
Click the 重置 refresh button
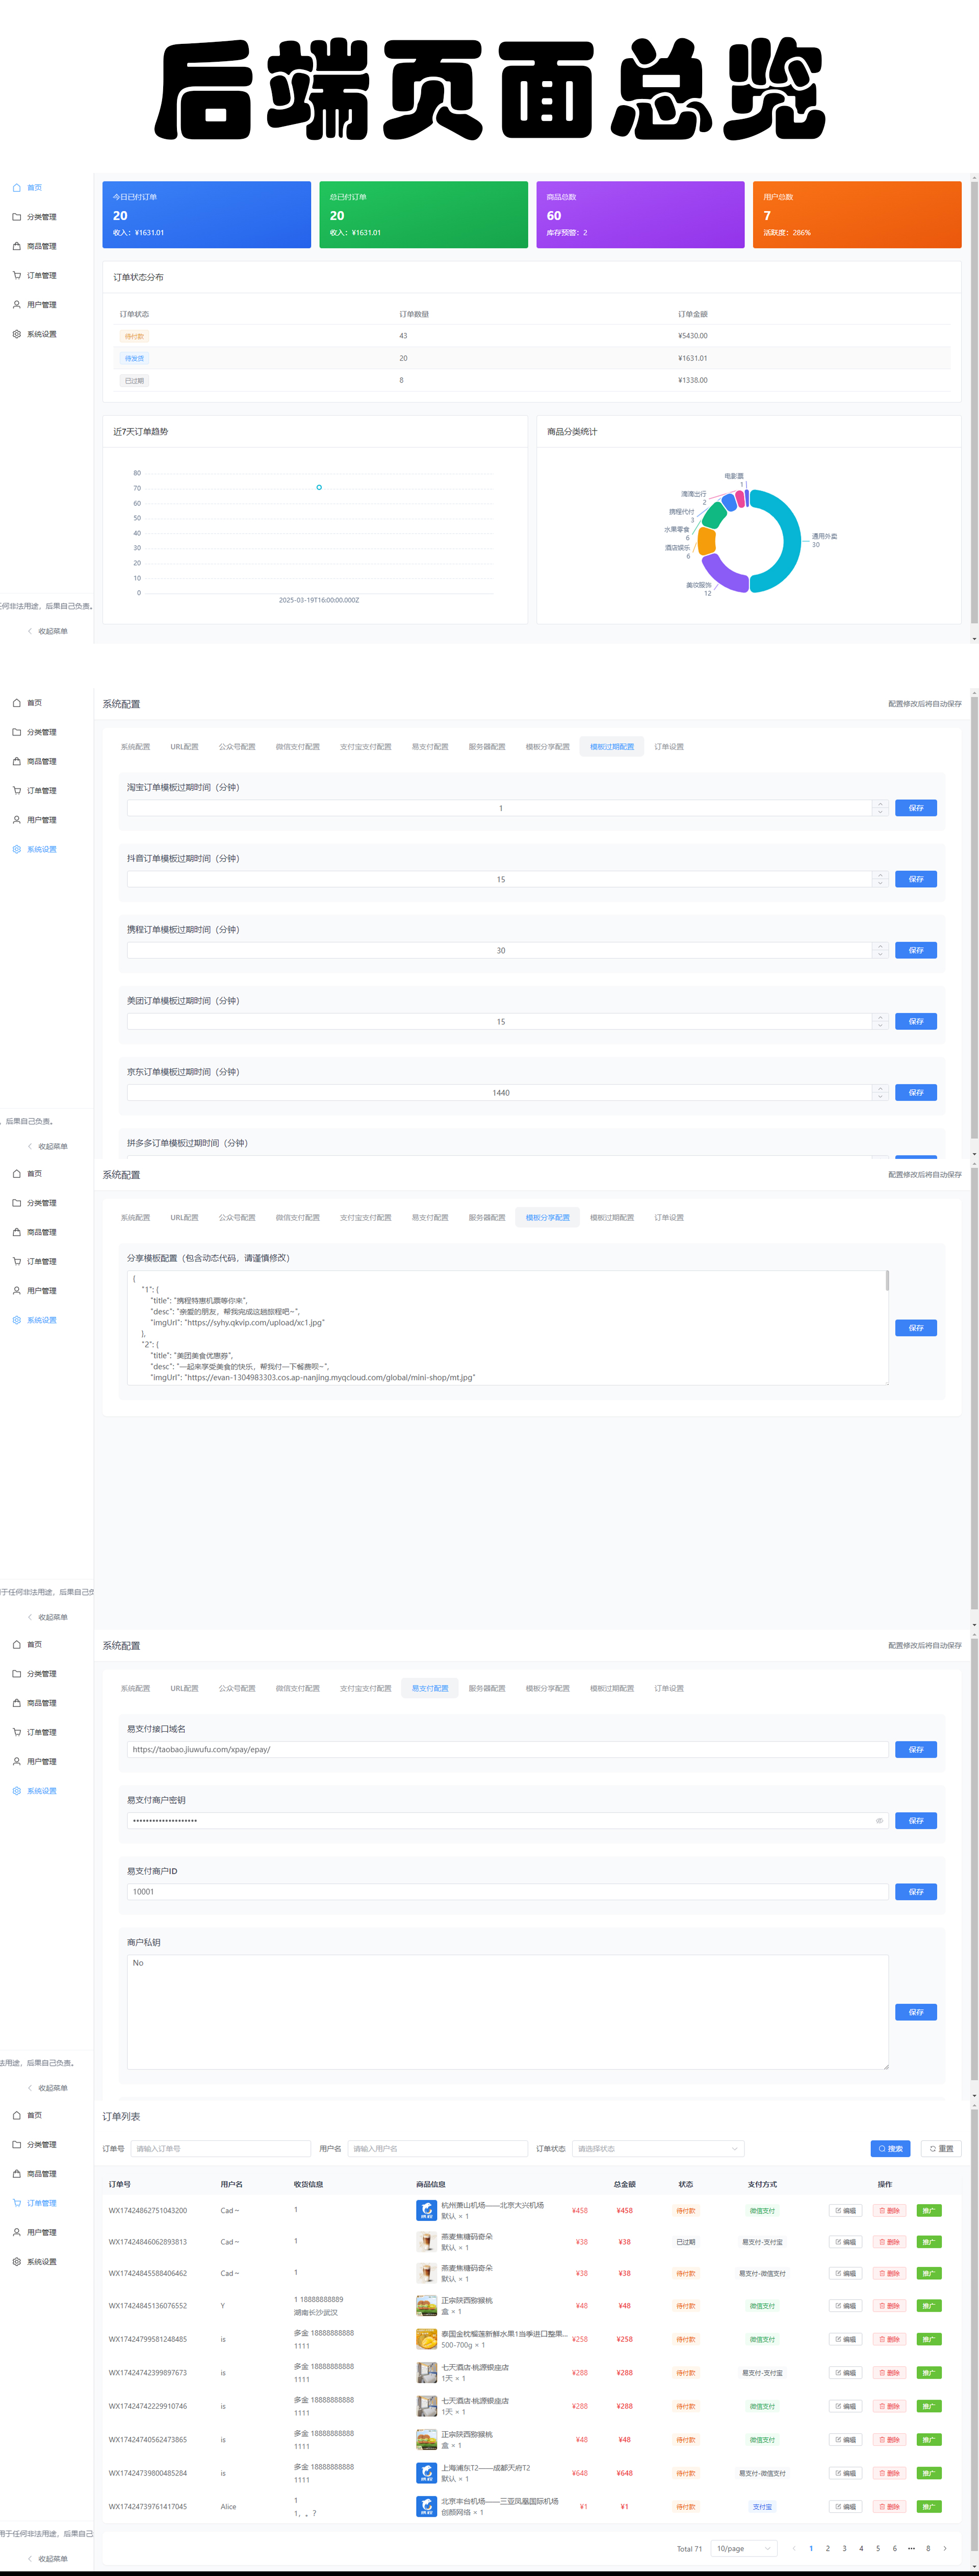point(941,2148)
